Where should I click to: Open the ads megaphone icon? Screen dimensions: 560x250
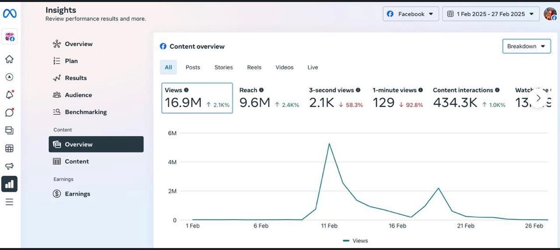pos(9,166)
